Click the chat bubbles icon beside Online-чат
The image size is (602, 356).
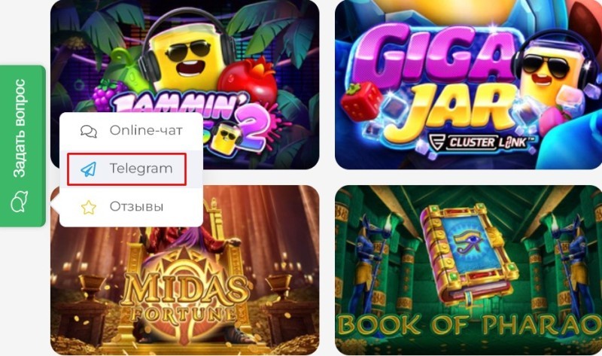(89, 131)
